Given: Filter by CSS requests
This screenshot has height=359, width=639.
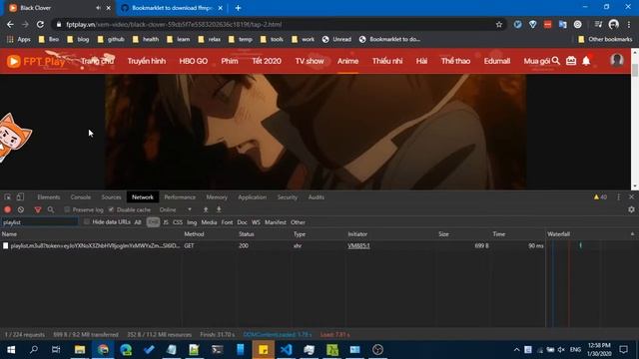Looking at the screenshot, I should [x=178, y=222].
